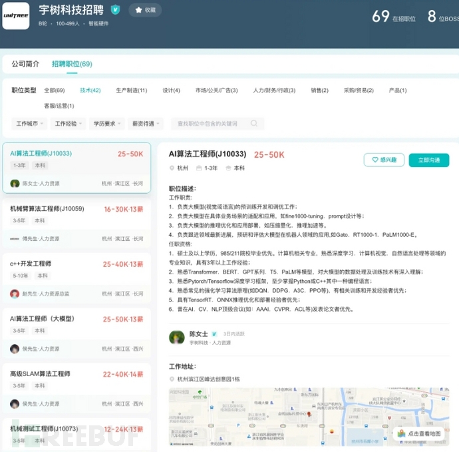Click the 收藏 star button
This screenshot has width=459, height=452.
[145, 10]
